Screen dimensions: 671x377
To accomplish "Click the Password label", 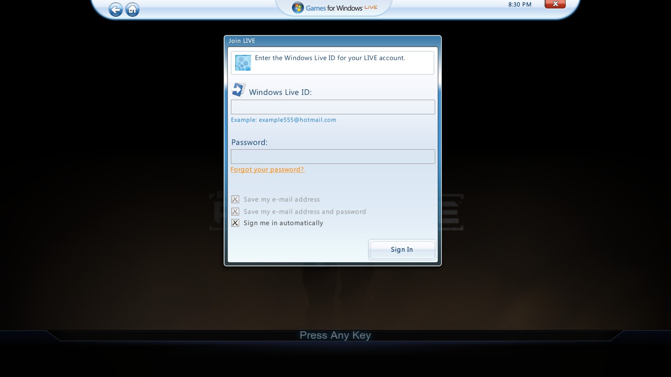I will click(x=250, y=142).
